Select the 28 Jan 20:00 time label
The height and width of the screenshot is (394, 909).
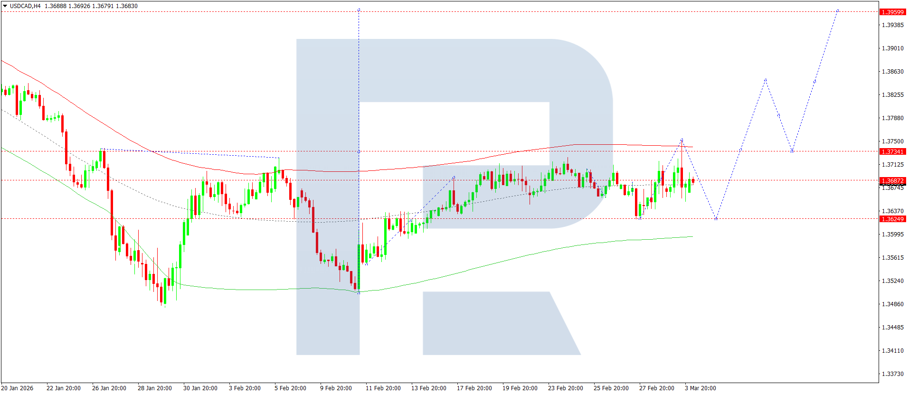[x=154, y=388]
